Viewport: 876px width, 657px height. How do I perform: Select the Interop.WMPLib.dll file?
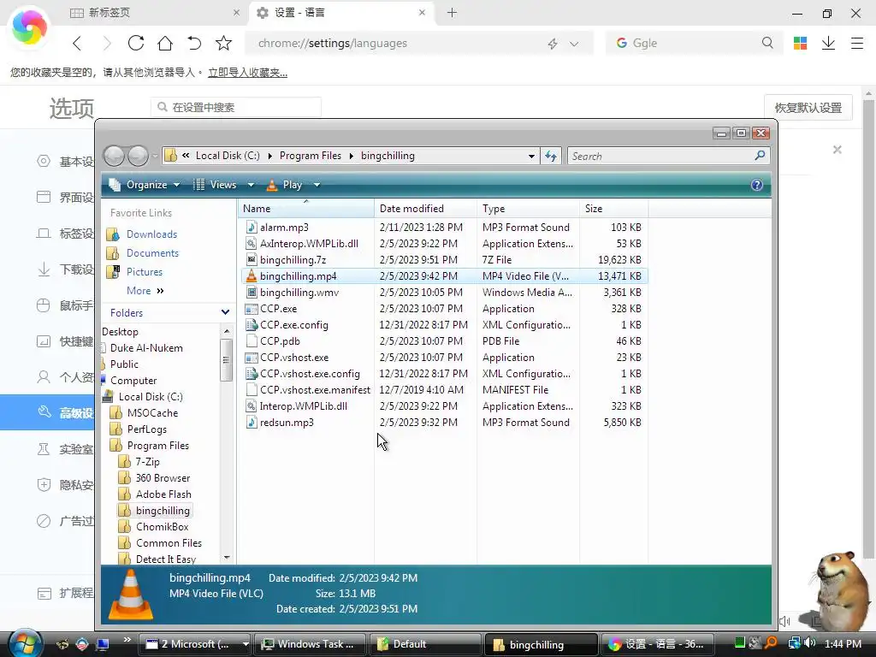[x=304, y=406]
